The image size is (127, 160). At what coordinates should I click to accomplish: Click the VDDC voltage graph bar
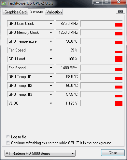coord(119,104)
